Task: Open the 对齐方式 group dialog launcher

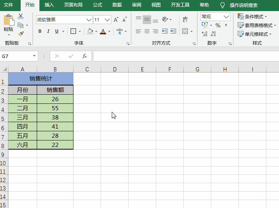Action: tap(194, 44)
